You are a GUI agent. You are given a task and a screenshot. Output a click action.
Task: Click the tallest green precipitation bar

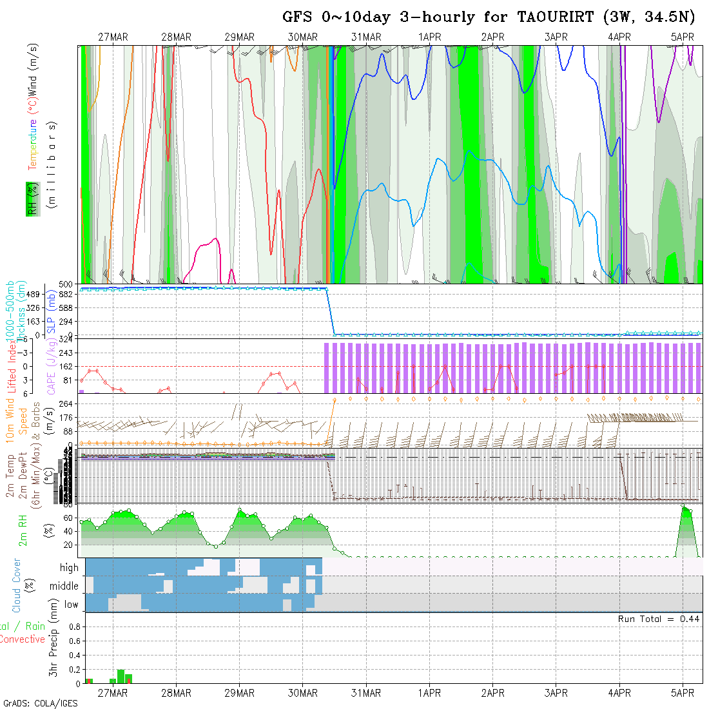point(121,676)
